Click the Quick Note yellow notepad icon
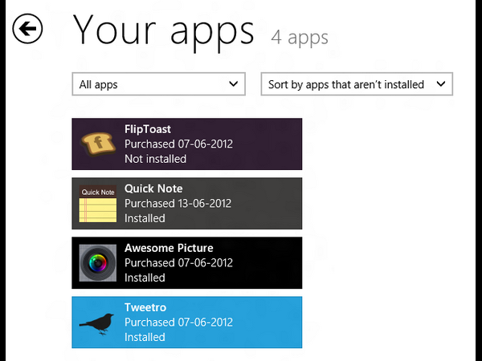The width and height of the screenshot is (482, 361). 98,204
